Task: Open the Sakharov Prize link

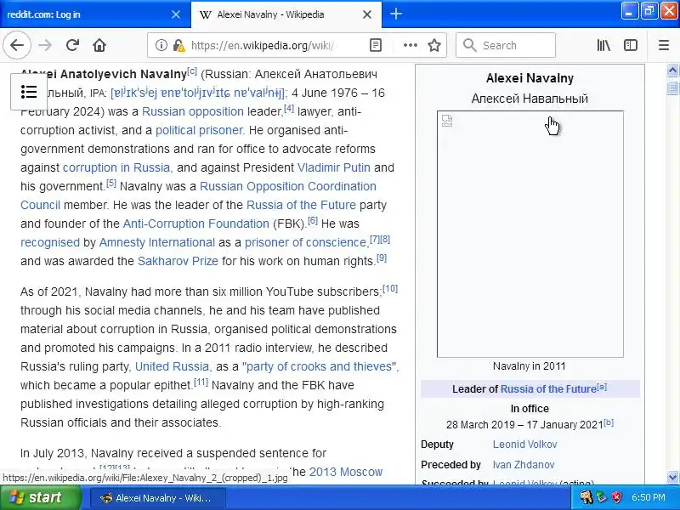Action: pos(178,261)
